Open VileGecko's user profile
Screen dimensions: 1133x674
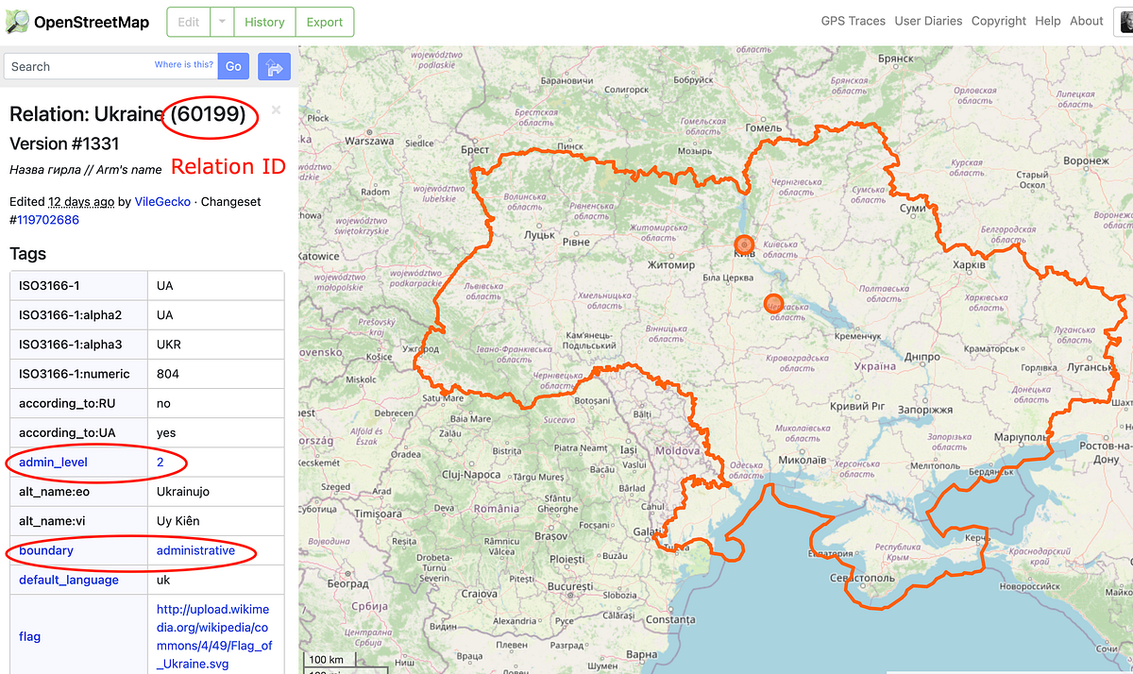(x=162, y=201)
